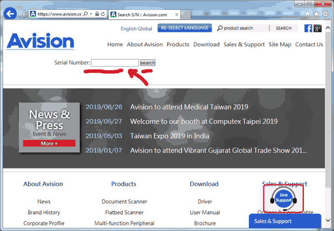Open the Contact Us menu item
The height and width of the screenshot is (231, 334).
pyautogui.click(x=309, y=44)
